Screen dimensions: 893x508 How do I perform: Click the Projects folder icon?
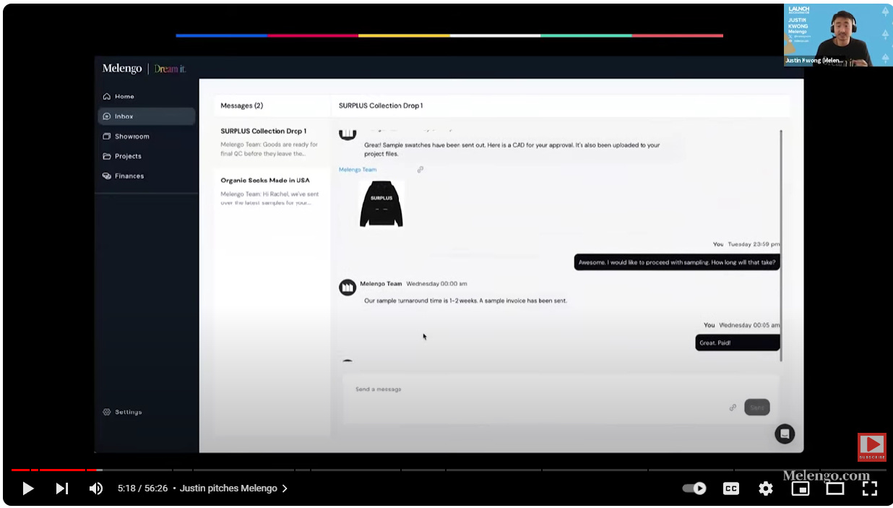107,156
